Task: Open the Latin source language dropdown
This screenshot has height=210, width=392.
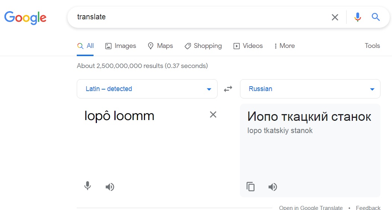Action: coord(147,89)
